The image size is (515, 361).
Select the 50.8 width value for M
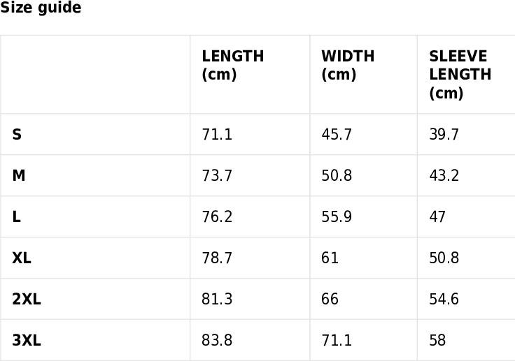point(337,175)
